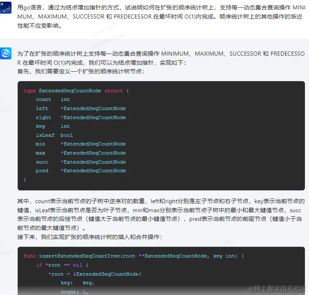
Task: Click the 'right *ExtendedSeqCountNode' code line
Action: pyautogui.click(x=81, y=117)
